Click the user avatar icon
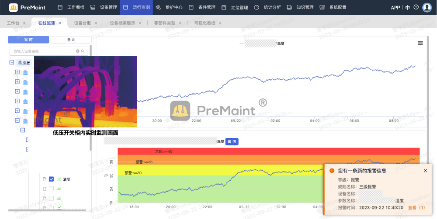This screenshot has width=437, height=219. pos(427,7)
